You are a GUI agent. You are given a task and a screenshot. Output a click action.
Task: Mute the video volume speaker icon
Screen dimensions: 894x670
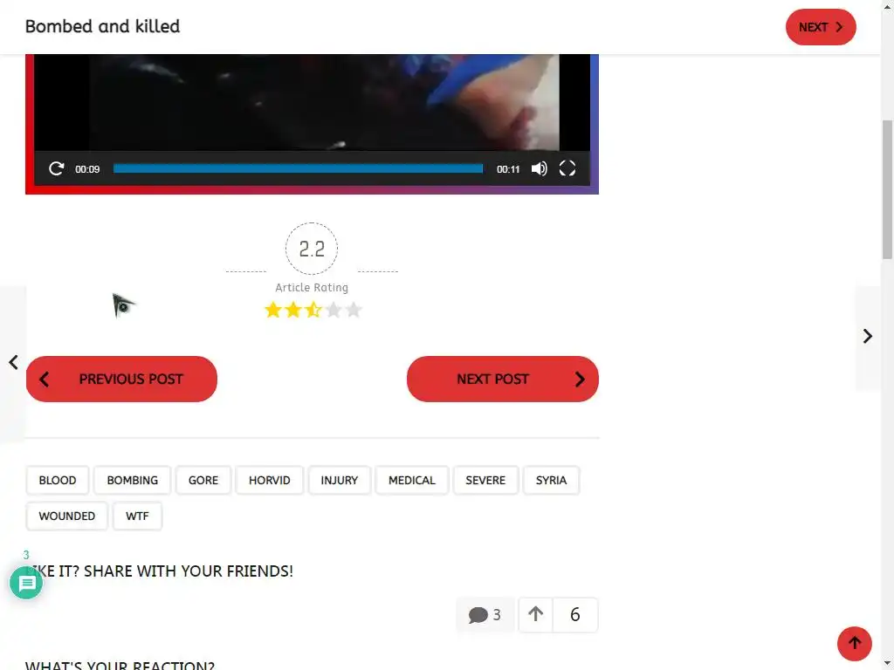click(x=539, y=168)
